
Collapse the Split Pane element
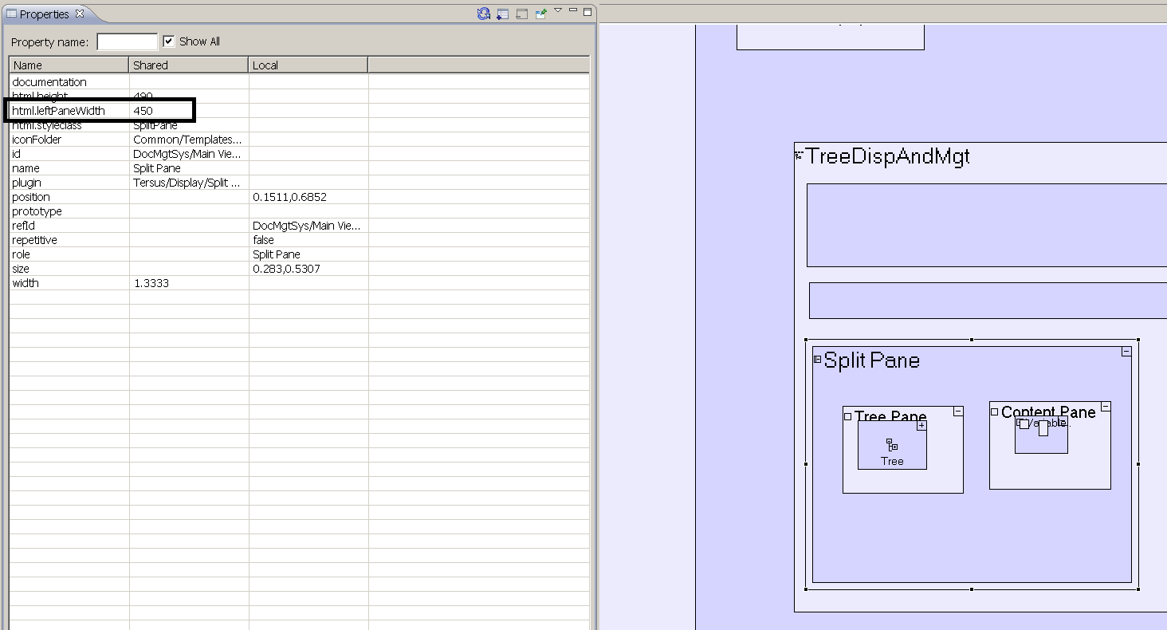[1126, 352]
